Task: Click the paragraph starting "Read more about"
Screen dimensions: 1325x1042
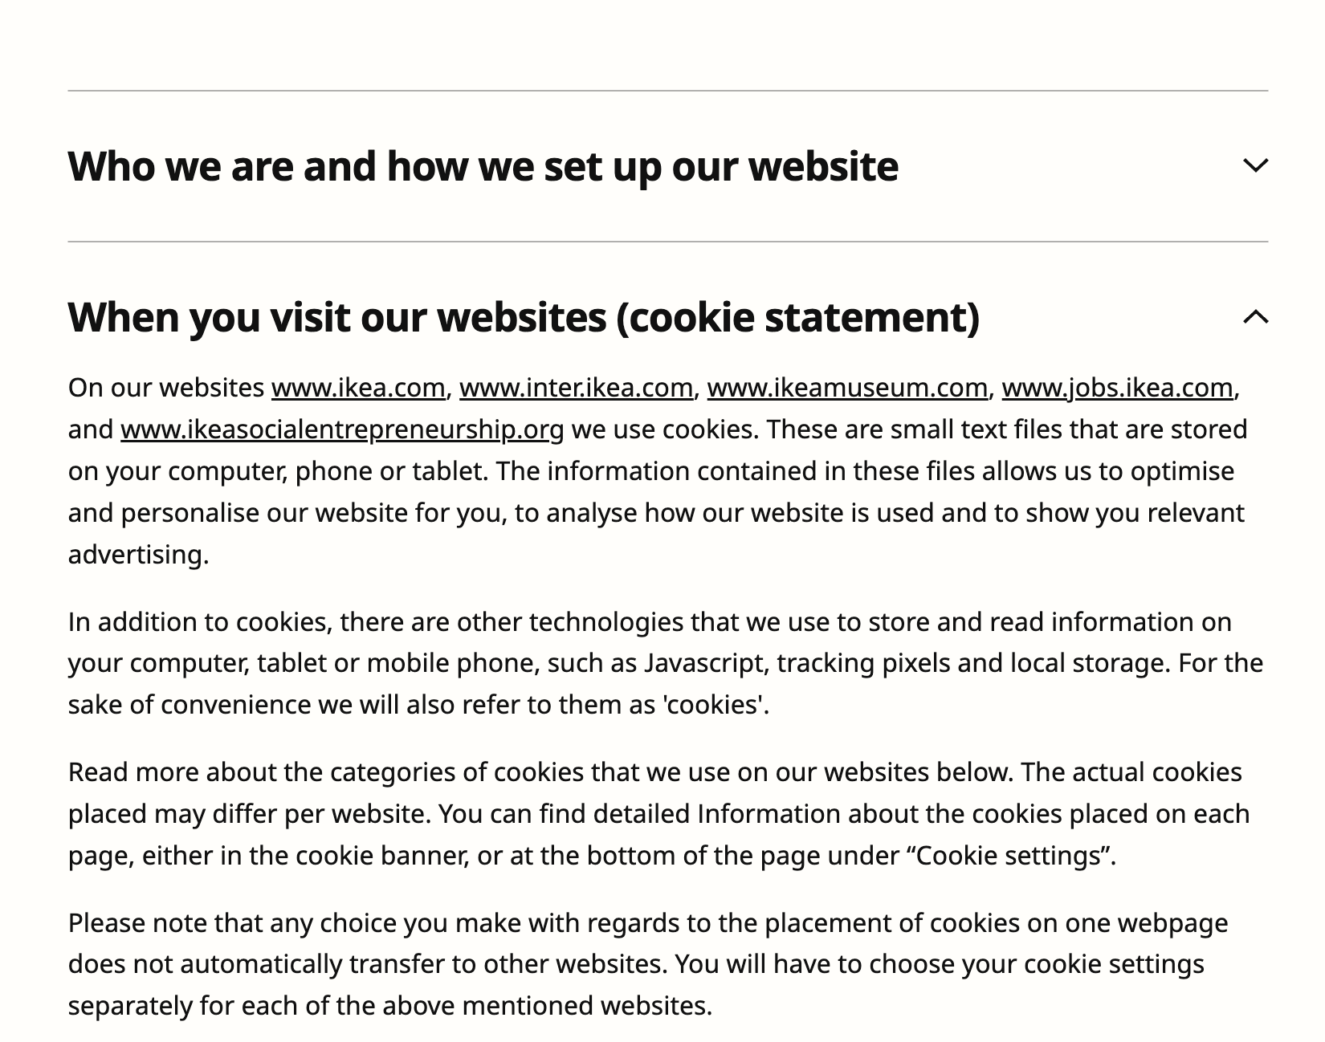Action: [658, 813]
